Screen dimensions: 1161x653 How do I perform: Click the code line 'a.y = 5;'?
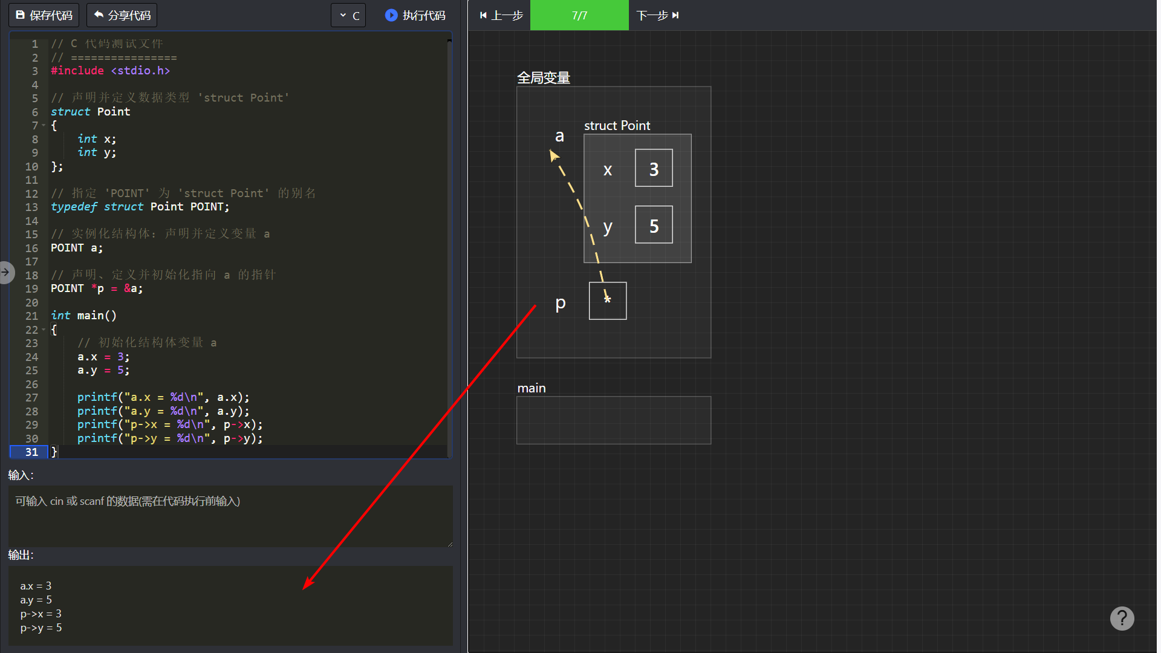[103, 370]
